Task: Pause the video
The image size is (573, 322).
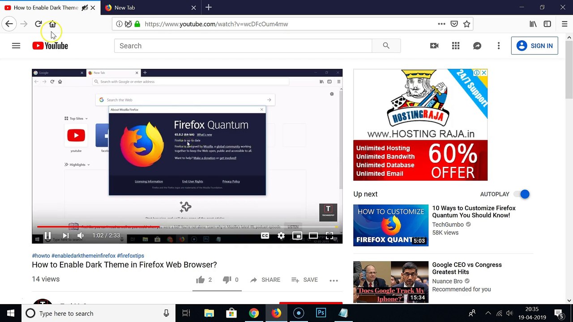Action: click(x=47, y=236)
